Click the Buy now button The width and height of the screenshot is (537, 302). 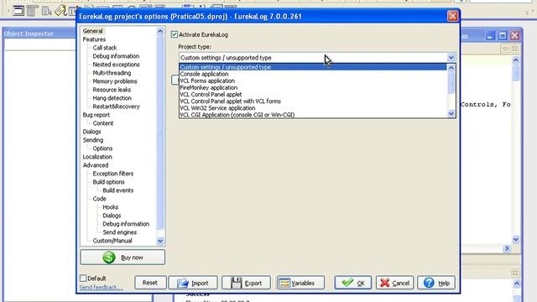pos(123,258)
